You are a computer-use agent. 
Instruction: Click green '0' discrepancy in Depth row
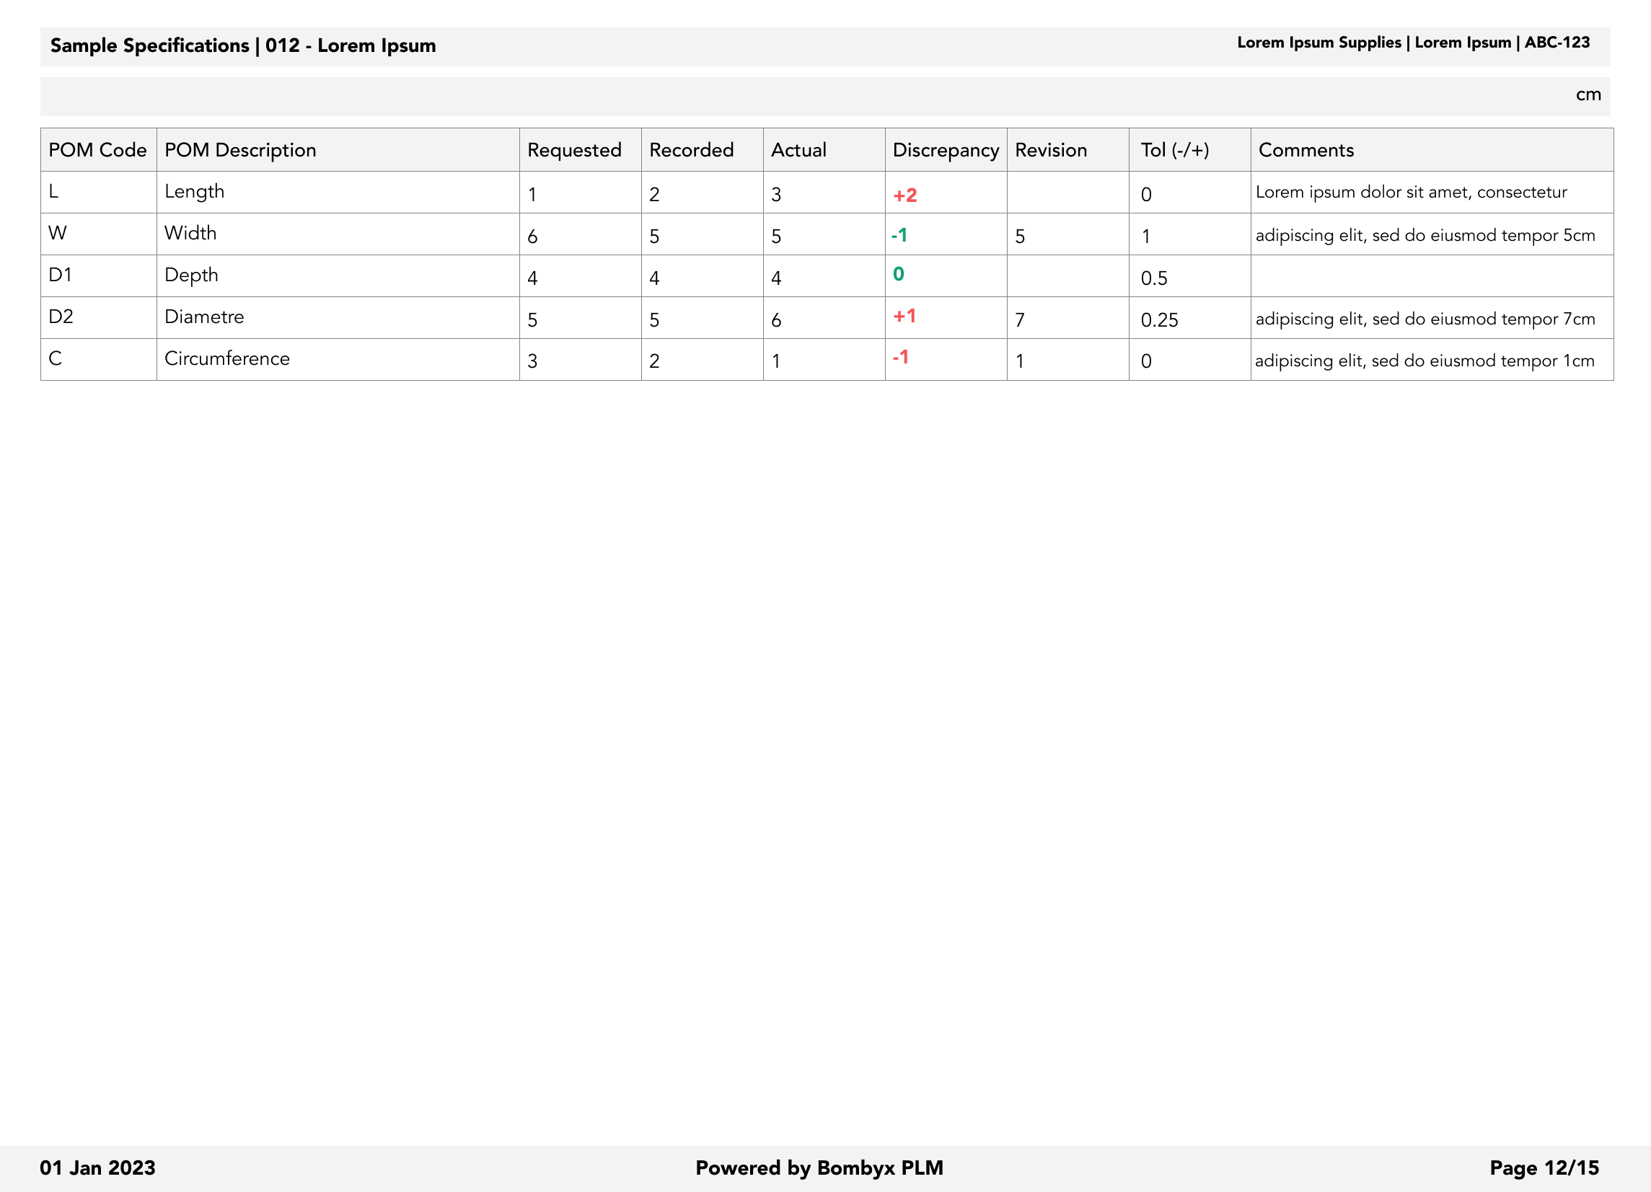pos(898,273)
